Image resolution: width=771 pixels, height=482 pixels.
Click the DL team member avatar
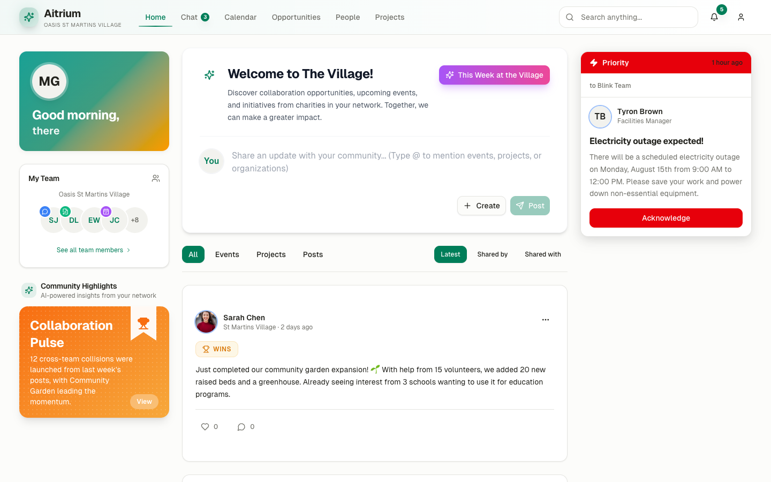coord(74,220)
